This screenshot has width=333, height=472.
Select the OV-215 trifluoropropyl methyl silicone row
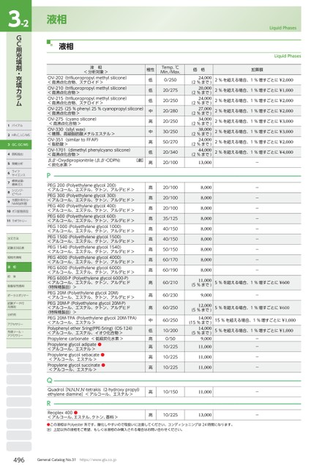(x=173, y=100)
